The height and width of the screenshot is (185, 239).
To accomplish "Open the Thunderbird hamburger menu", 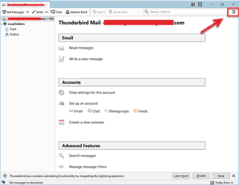I will pyautogui.click(x=234, y=12).
